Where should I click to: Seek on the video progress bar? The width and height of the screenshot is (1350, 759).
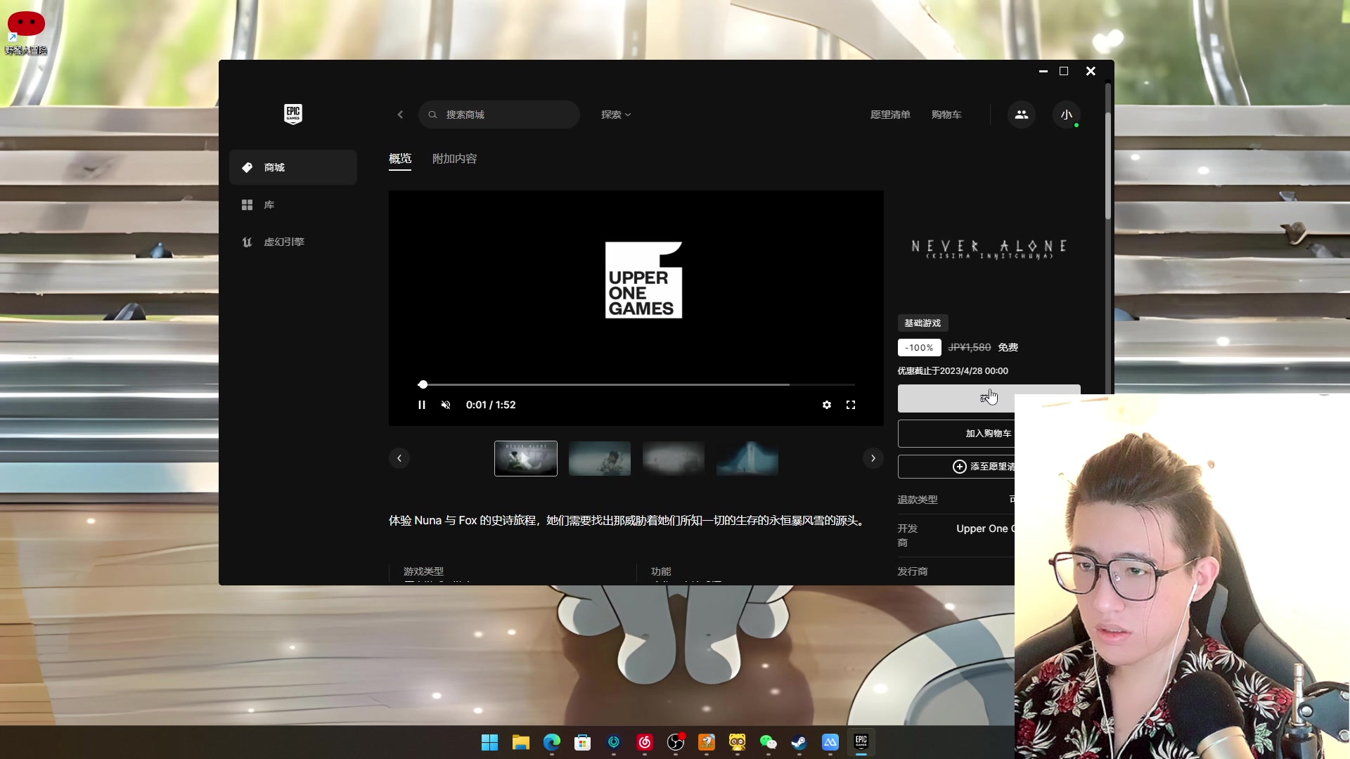(633, 384)
